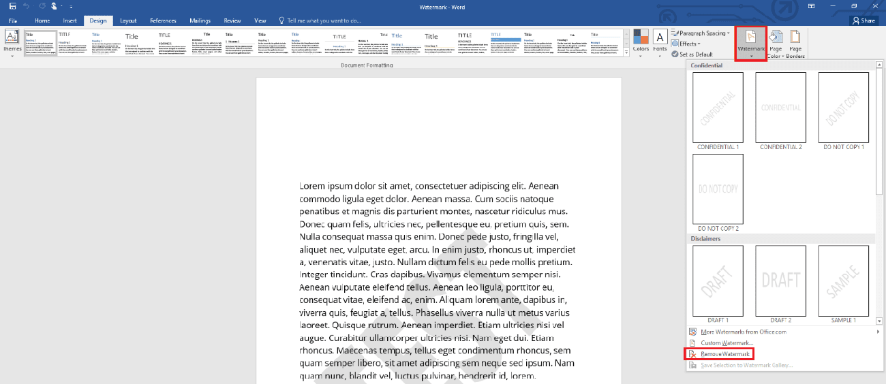
Task: Click the Save icon in quick access toolbar
Action: point(12,6)
